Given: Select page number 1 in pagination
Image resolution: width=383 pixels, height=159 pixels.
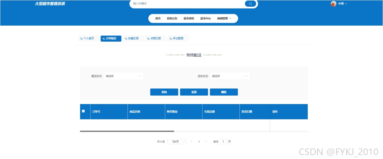Looking at the screenshot, I should coord(199,141).
